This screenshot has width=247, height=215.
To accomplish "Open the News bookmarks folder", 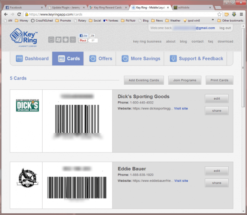I will pyautogui.click(x=157, y=20).
